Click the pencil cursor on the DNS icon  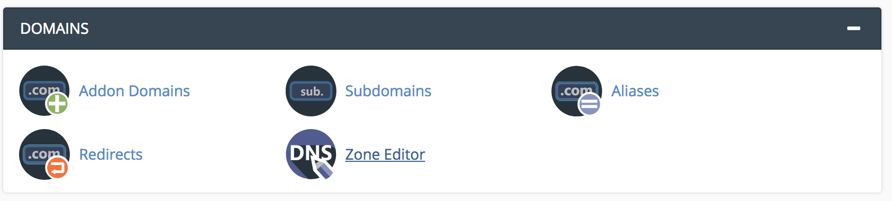[323, 168]
